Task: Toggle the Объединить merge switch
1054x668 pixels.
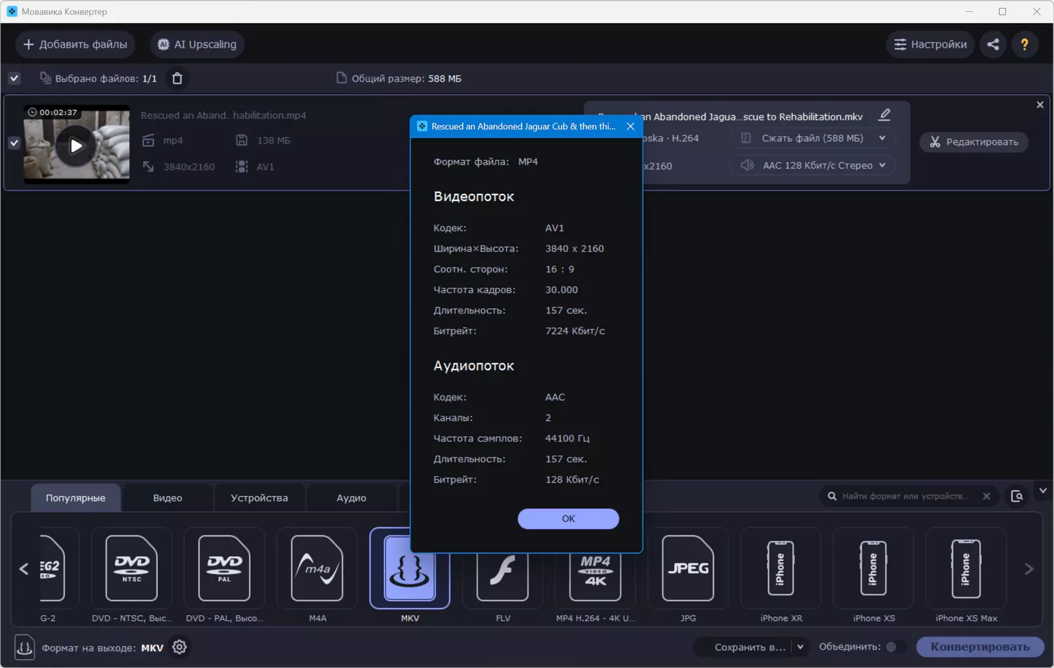Action: point(895,647)
